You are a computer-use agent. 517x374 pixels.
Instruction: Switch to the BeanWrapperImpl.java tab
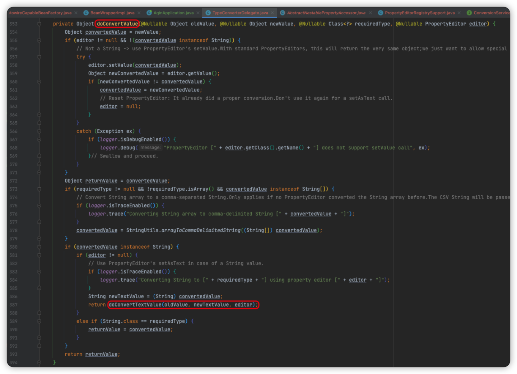pos(112,13)
